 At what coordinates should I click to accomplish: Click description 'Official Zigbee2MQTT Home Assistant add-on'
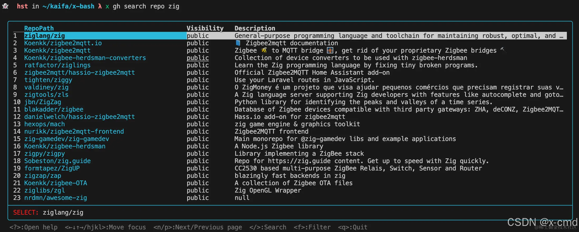[x=312, y=73]
